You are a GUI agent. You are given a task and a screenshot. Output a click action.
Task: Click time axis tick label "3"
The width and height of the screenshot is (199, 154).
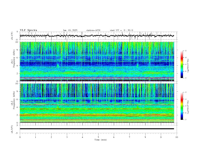[x=67, y=137]
